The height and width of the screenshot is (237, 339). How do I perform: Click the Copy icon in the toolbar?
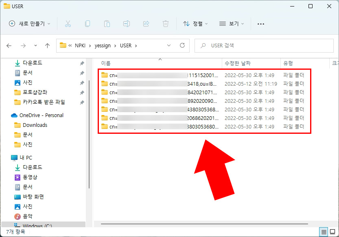tap(87, 24)
